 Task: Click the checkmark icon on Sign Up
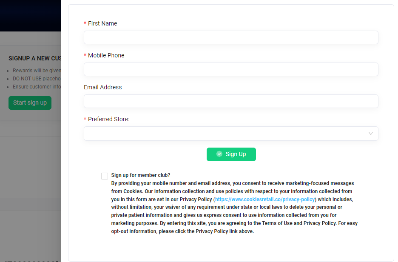click(219, 154)
